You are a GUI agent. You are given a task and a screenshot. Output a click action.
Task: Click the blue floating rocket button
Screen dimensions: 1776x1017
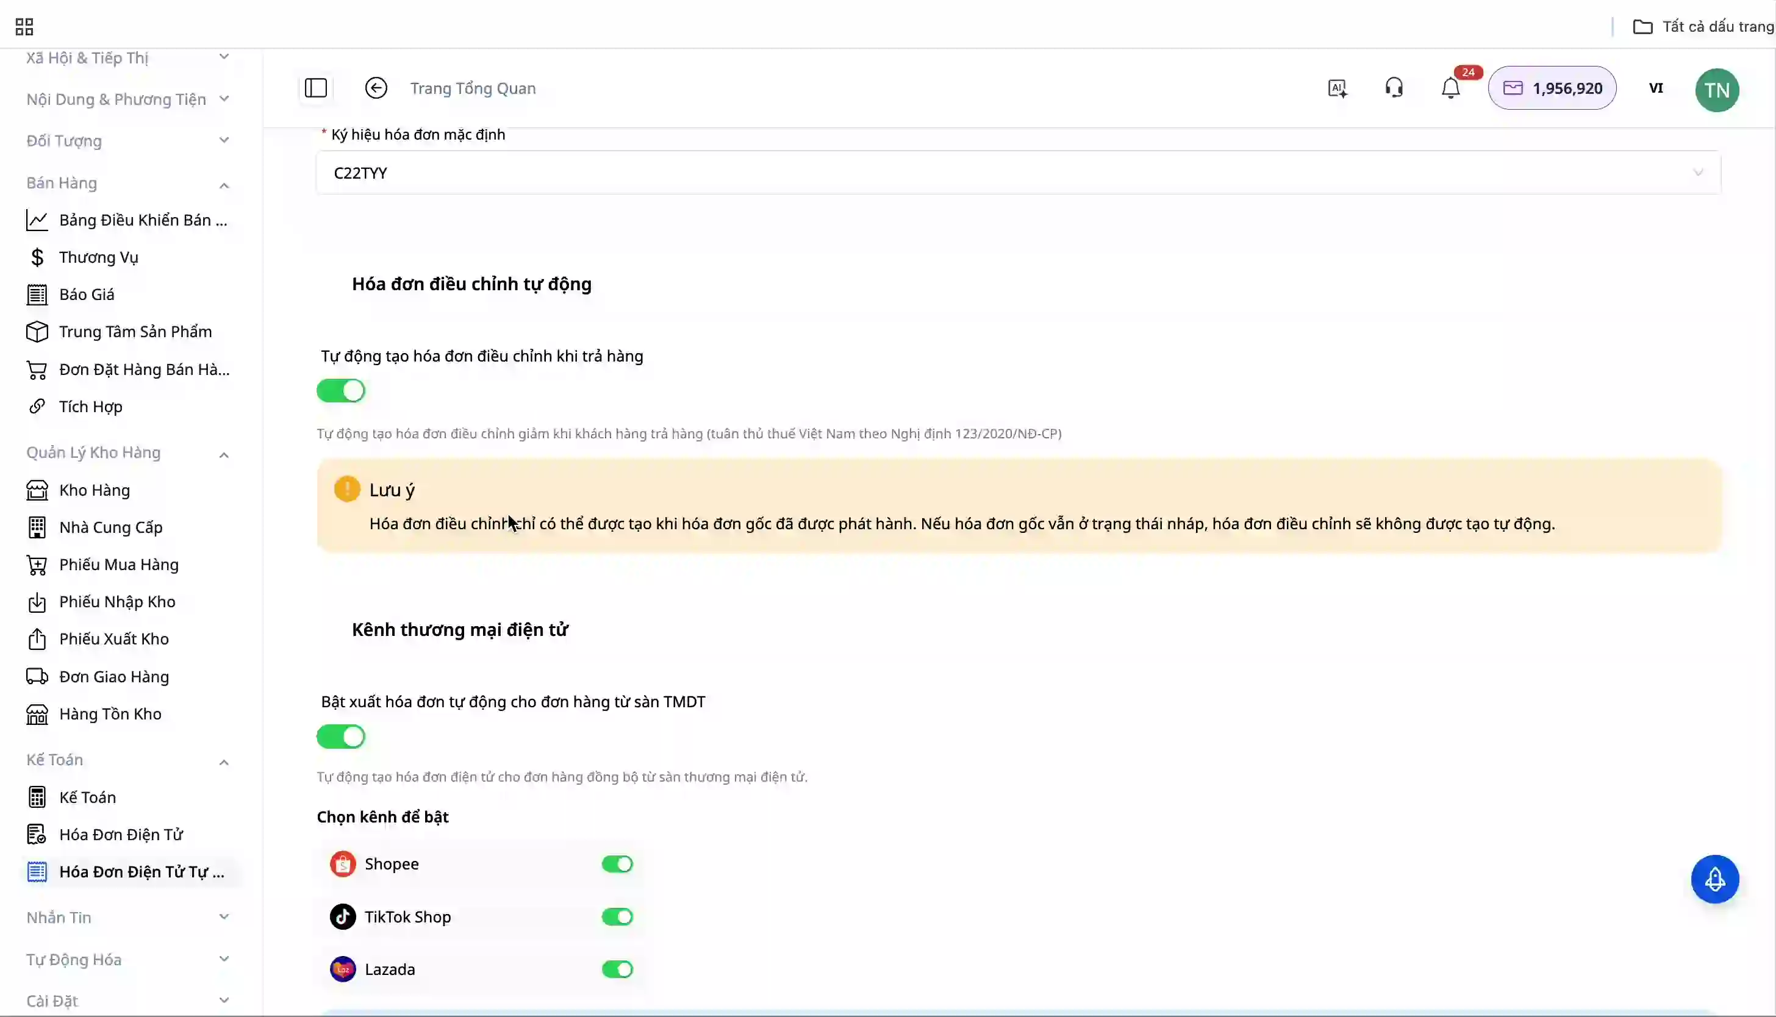(1714, 879)
